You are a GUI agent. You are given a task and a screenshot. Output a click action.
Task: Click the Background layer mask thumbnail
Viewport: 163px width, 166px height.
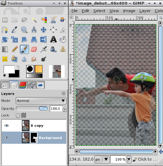pyautogui.click(x=34, y=138)
